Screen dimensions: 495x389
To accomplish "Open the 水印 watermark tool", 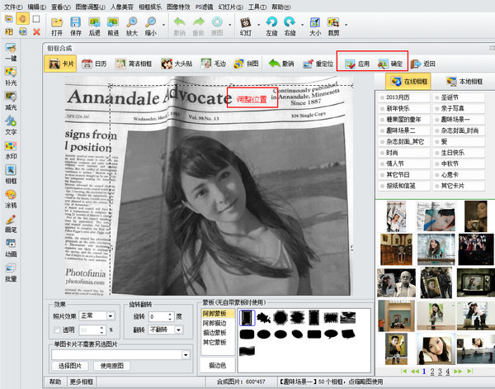I will pyautogui.click(x=11, y=150).
